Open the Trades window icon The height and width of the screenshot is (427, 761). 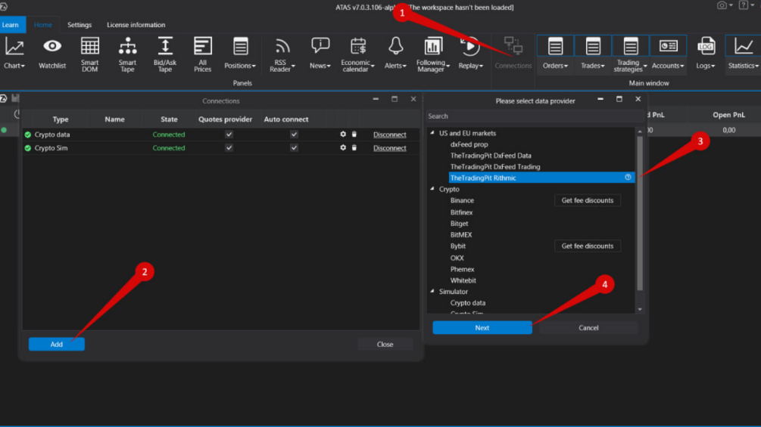click(593, 46)
